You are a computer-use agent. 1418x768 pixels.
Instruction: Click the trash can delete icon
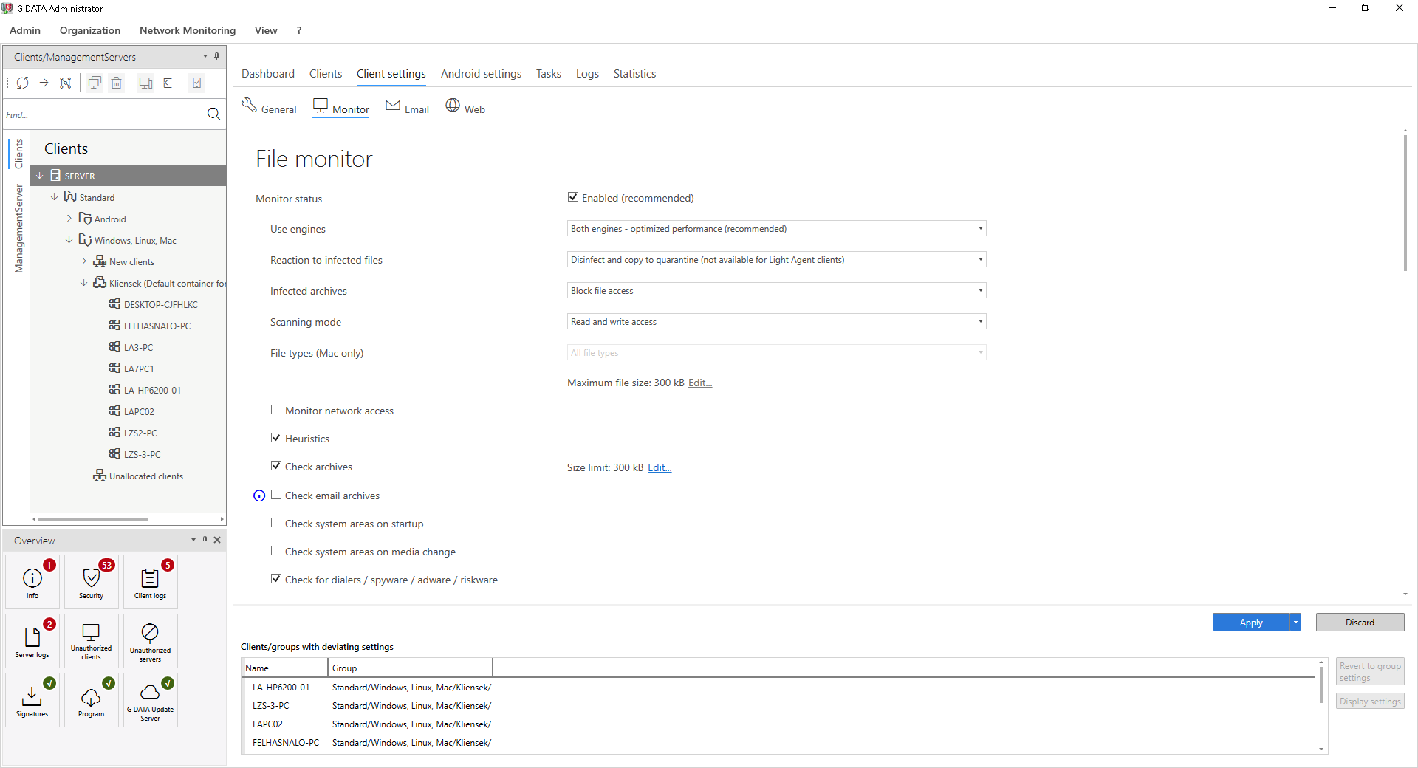tap(117, 83)
